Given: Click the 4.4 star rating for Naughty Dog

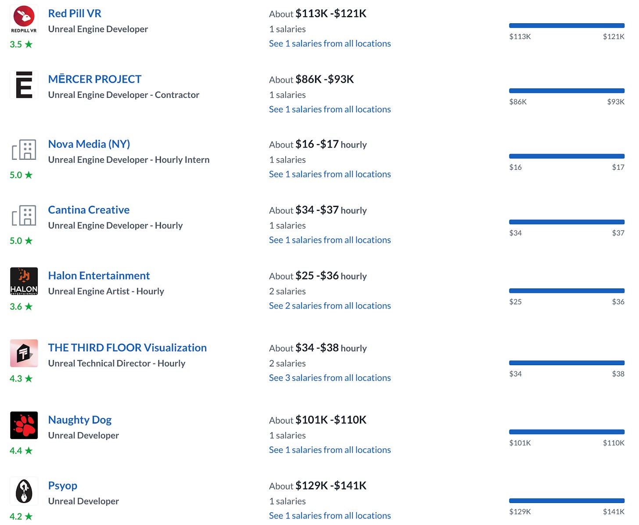Looking at the screenshot, I should [21, 451].
